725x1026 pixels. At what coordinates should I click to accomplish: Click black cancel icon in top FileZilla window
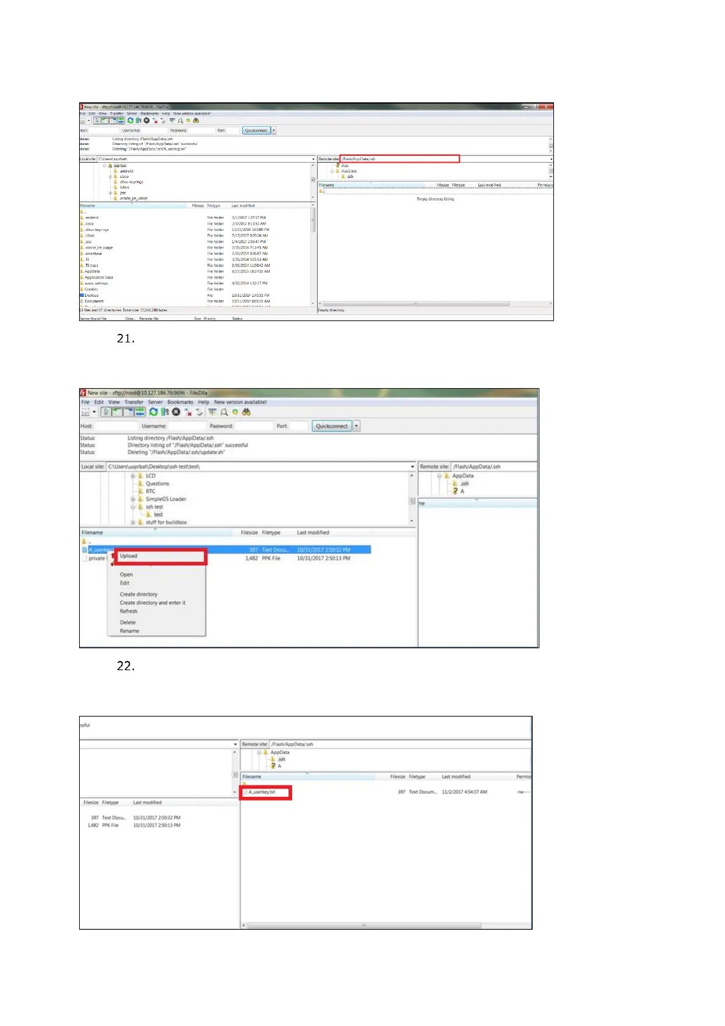pyautogui.click(x=147, y=121)
